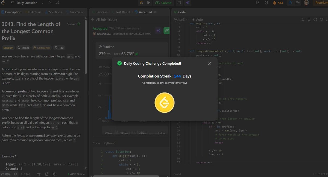The image size is (328, 177).
Task: Reset code with the undo arrow icon
Action: tap(321, 19)
